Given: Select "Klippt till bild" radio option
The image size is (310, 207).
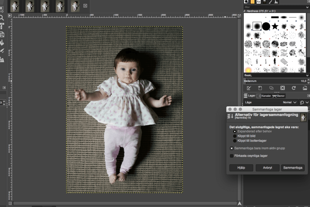Looking at the screenshot, I should click(x=235, y=136).
